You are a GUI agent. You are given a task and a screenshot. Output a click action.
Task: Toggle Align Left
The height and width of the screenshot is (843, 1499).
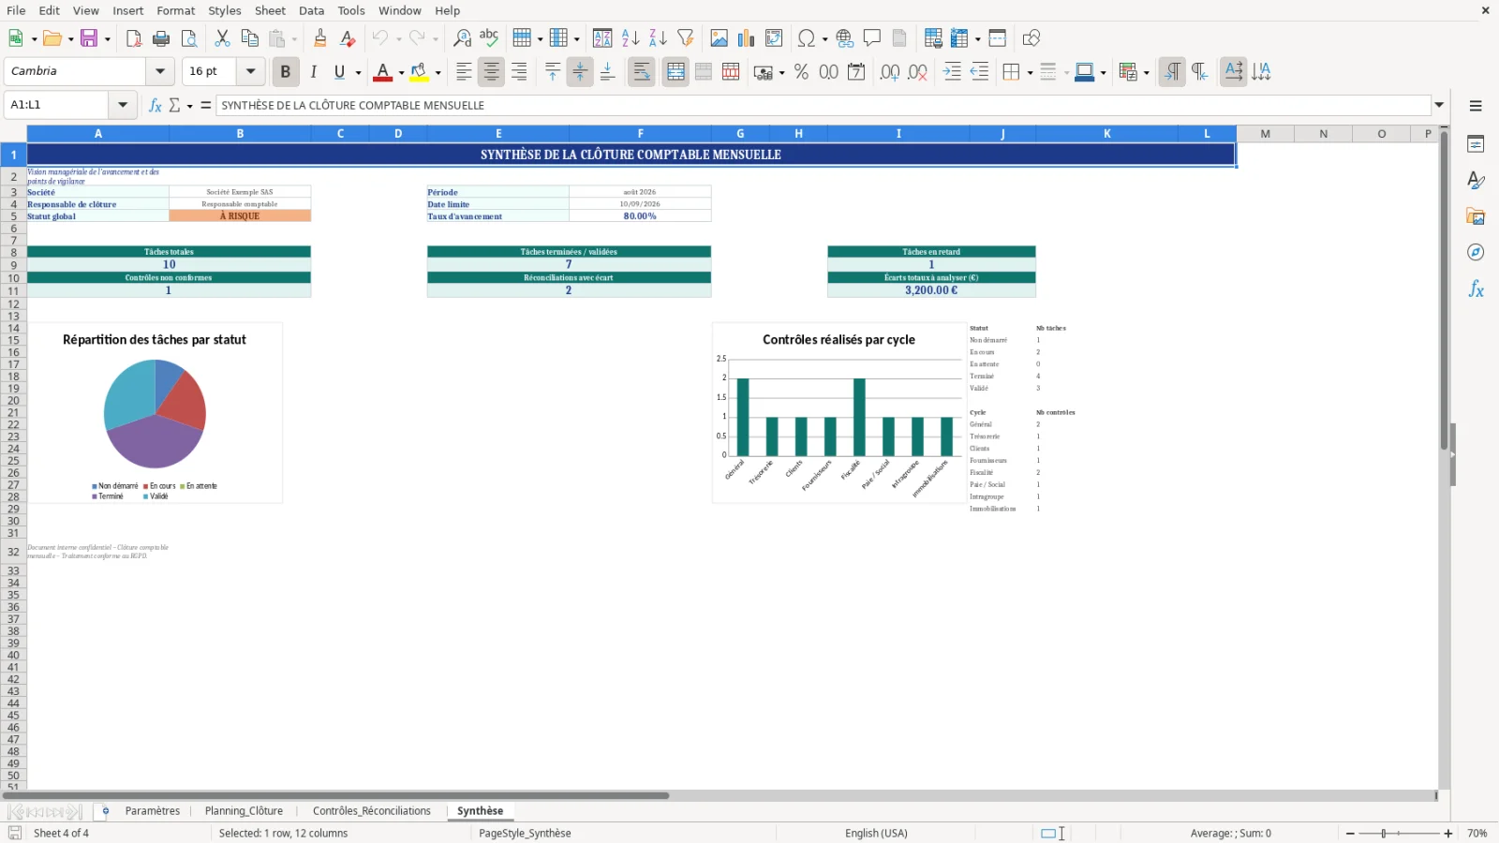coord(464,72)
